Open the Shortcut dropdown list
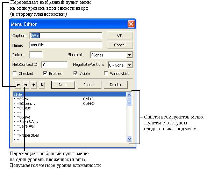207x169 pixels. [x=129, y=55]
